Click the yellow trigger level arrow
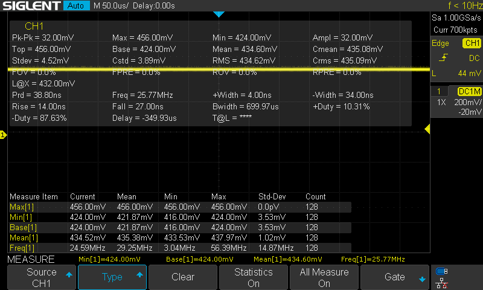This screenshot has height=290, width=483. pyautogui.click(x=427, y=129)
